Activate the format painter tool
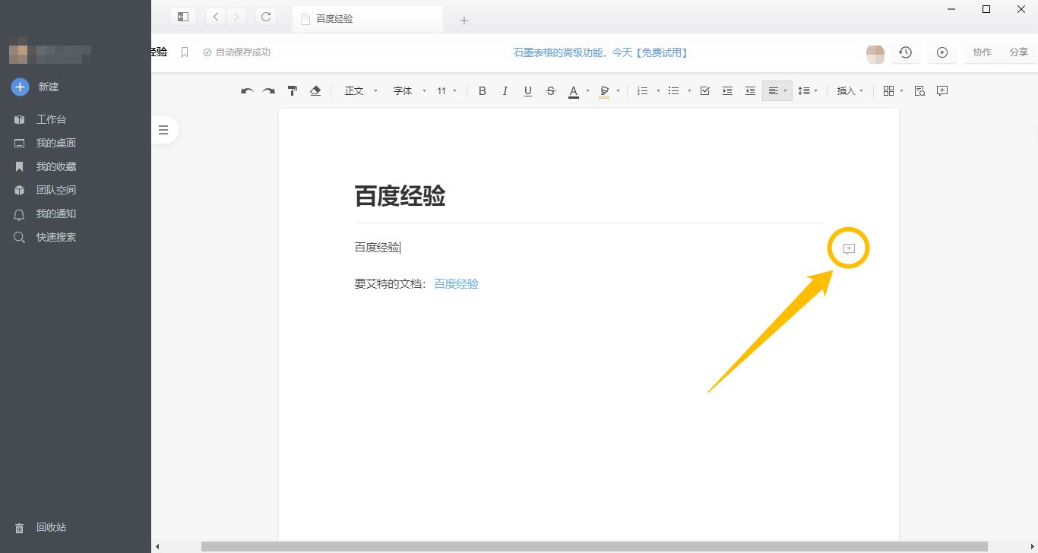 tap(293, 91)
